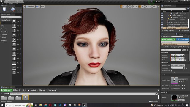Open the viewport Show menu
Screen dimensions: 190x107
coord(43,7)
